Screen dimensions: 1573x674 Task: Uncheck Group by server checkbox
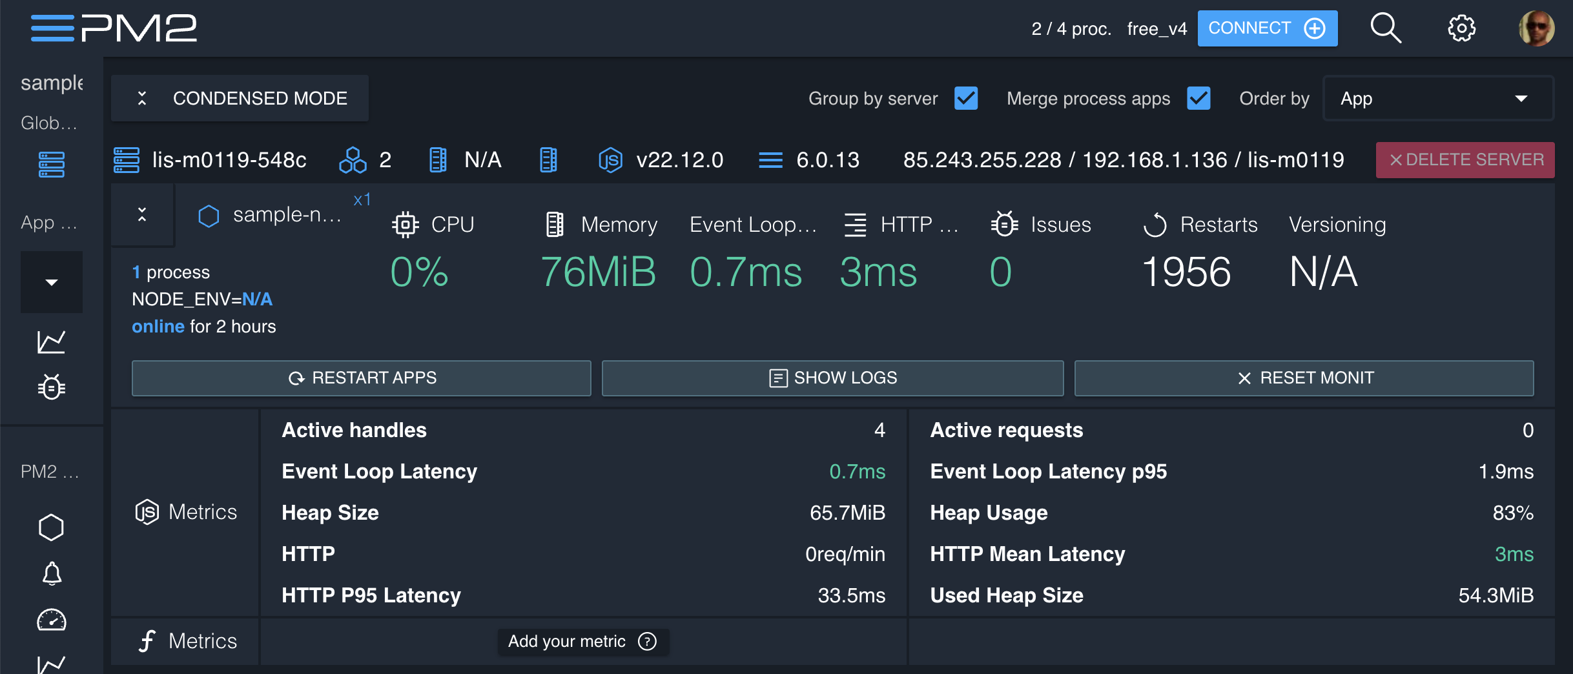pos(966,99)
